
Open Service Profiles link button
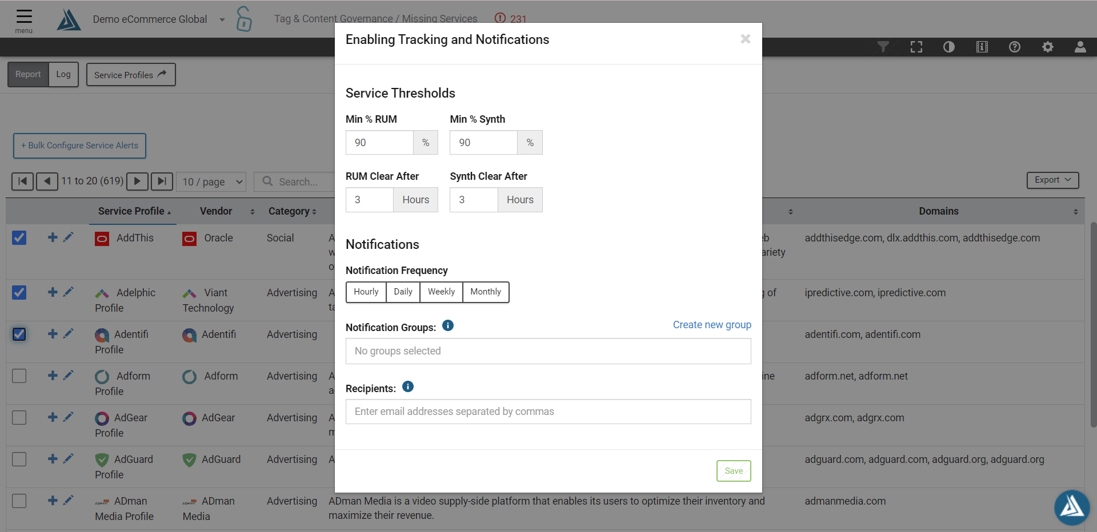[131, 75]
